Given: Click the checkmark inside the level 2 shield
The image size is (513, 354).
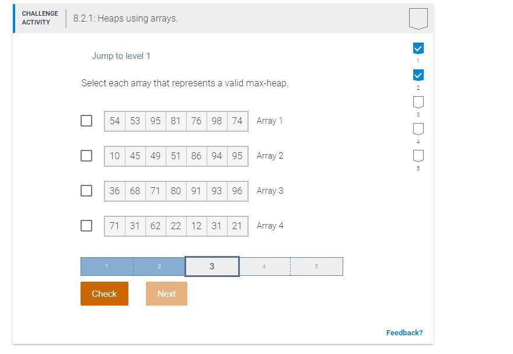Looking at the screenshot, I should 418,75.
